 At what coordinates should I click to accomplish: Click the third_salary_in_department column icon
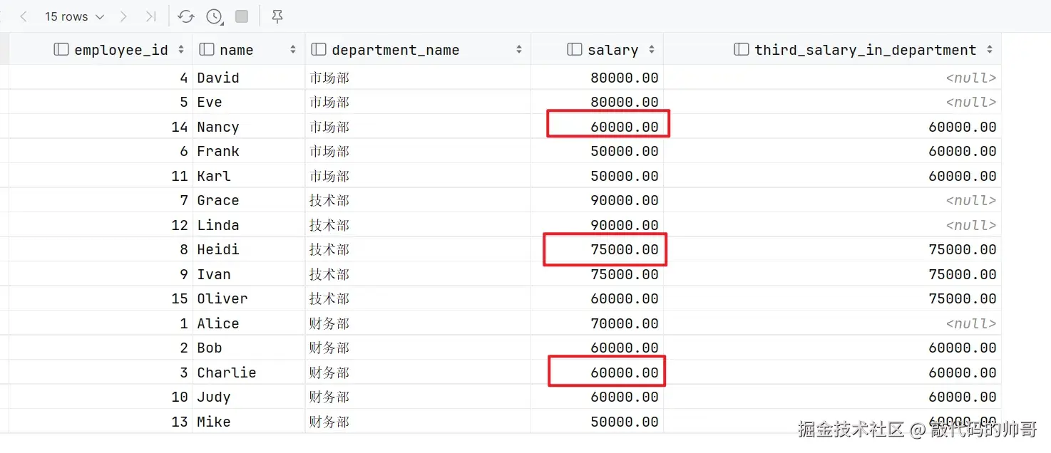742,50
